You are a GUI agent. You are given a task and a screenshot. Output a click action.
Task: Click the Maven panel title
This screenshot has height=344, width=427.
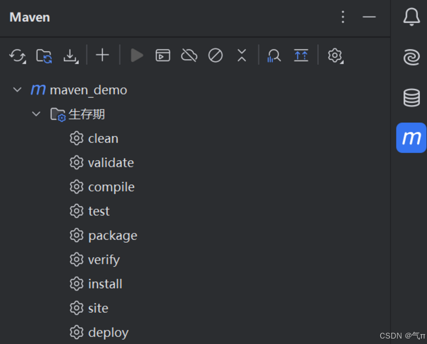30,17
